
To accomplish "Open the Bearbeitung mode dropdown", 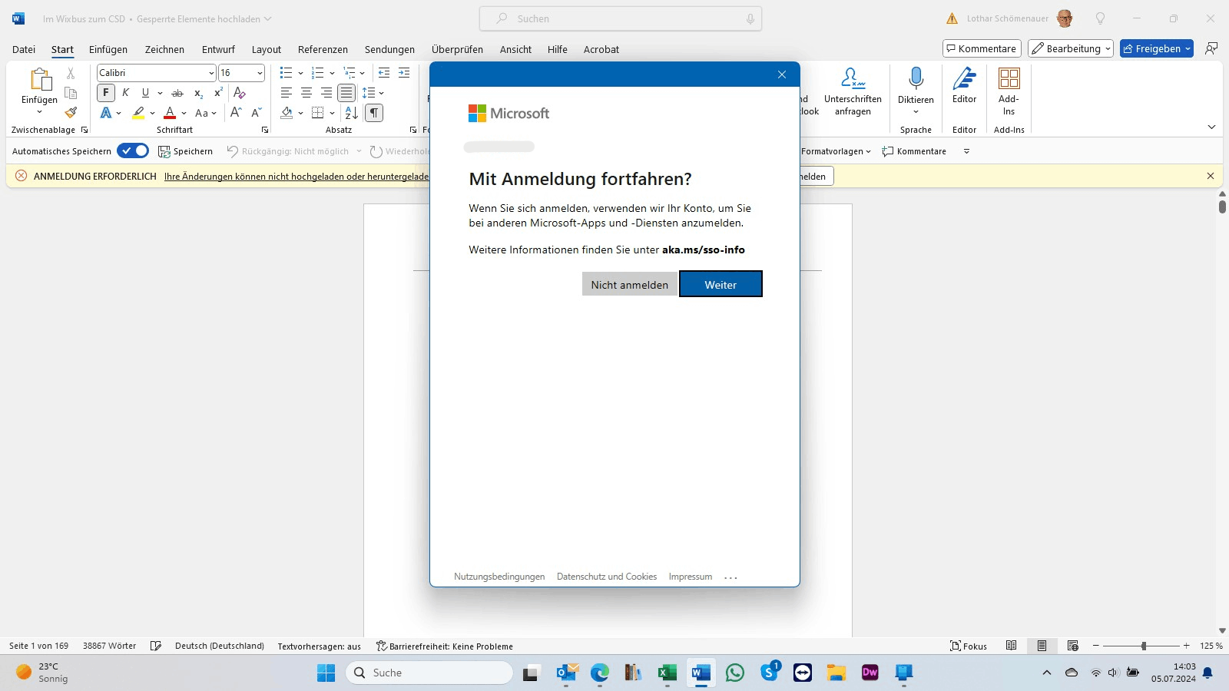I will pyautogui.click(x=1071, y=48).
